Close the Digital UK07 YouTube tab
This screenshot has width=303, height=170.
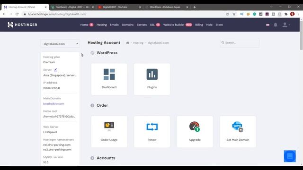(x=140, y=7)
